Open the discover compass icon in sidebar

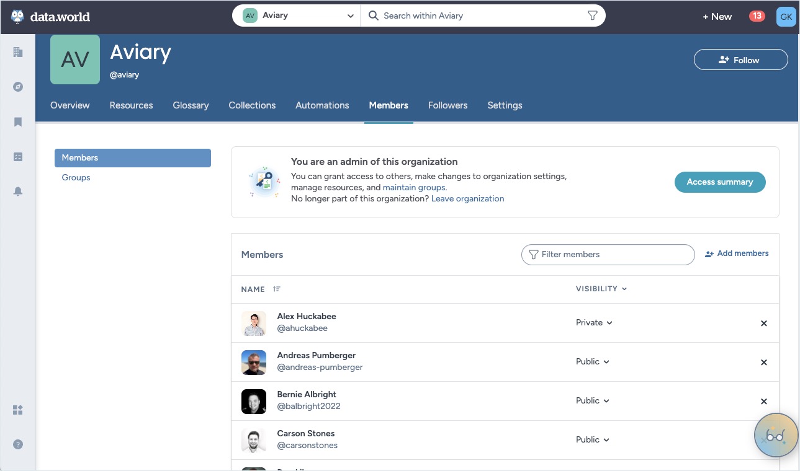tap(18, 87)
